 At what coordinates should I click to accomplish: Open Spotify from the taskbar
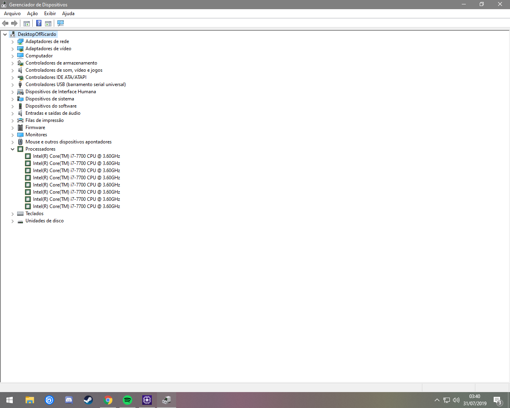click(x=127, y=400)
